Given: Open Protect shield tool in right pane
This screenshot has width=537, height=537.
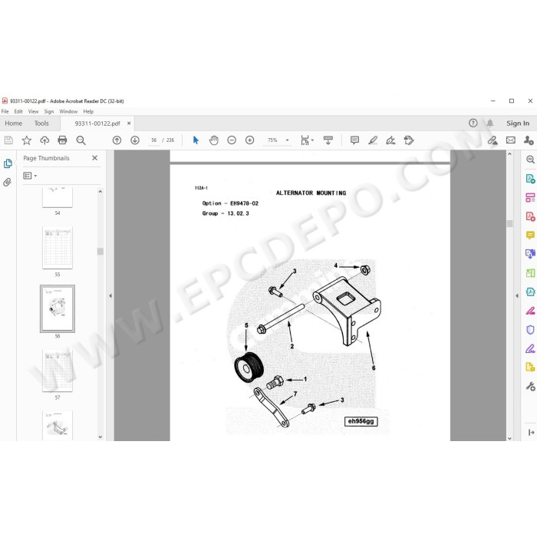Looking at the screenshot, I should point(530,329).
